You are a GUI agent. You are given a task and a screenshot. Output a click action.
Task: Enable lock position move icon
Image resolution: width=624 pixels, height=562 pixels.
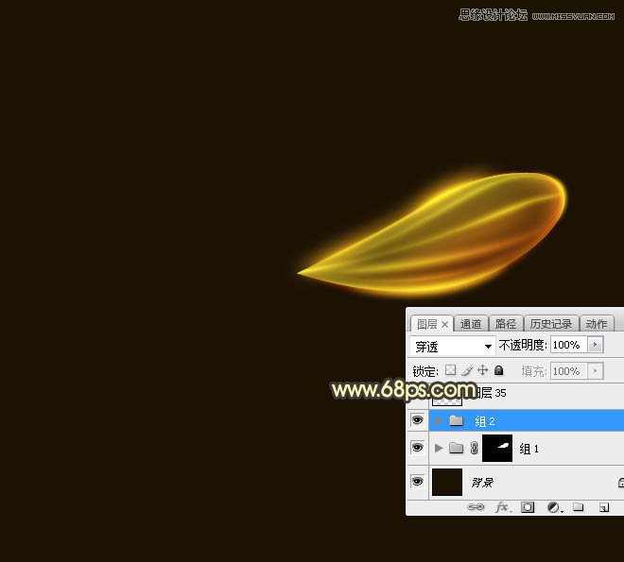pos(483,371)
